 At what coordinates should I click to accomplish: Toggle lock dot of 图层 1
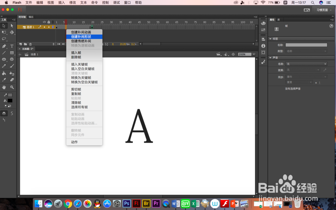49,27
